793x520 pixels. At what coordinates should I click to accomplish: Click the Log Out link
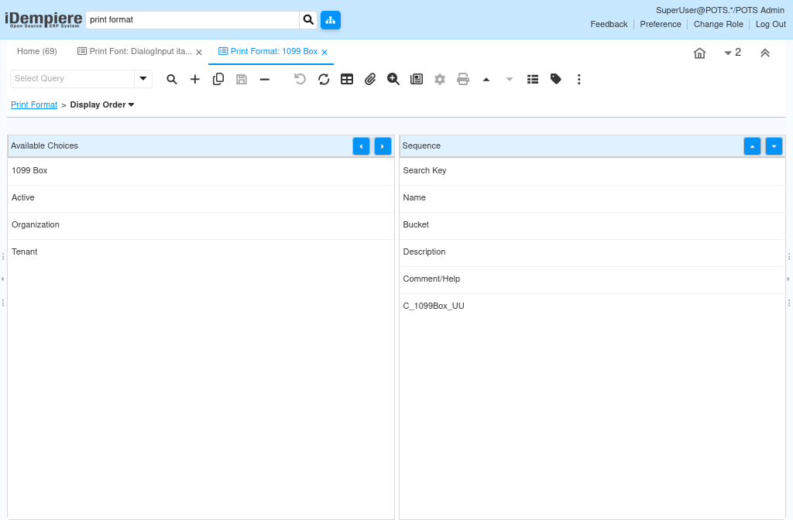(771, 24)
